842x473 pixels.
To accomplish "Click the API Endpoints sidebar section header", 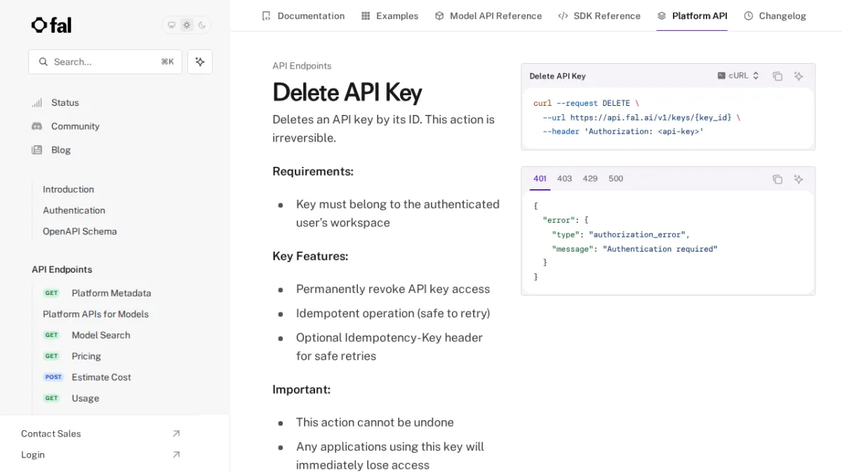I will (x=62, y=269).
